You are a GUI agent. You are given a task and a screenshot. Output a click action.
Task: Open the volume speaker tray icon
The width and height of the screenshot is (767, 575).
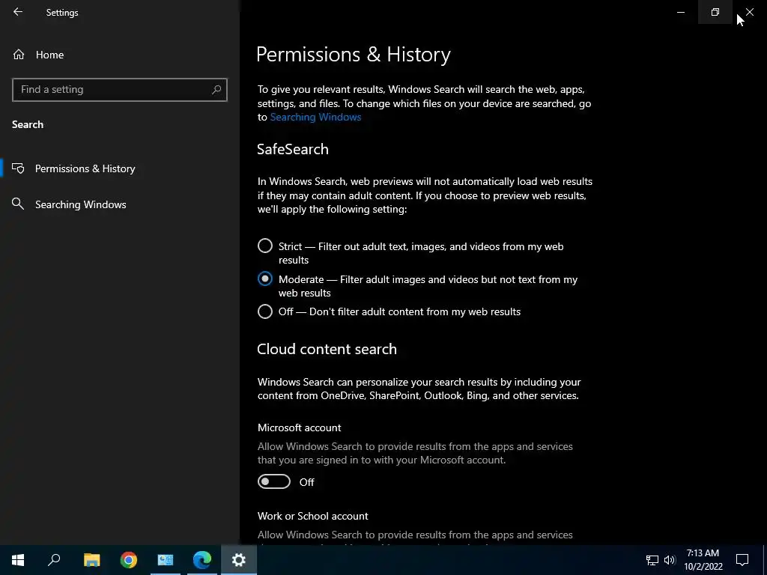[670, 560]
